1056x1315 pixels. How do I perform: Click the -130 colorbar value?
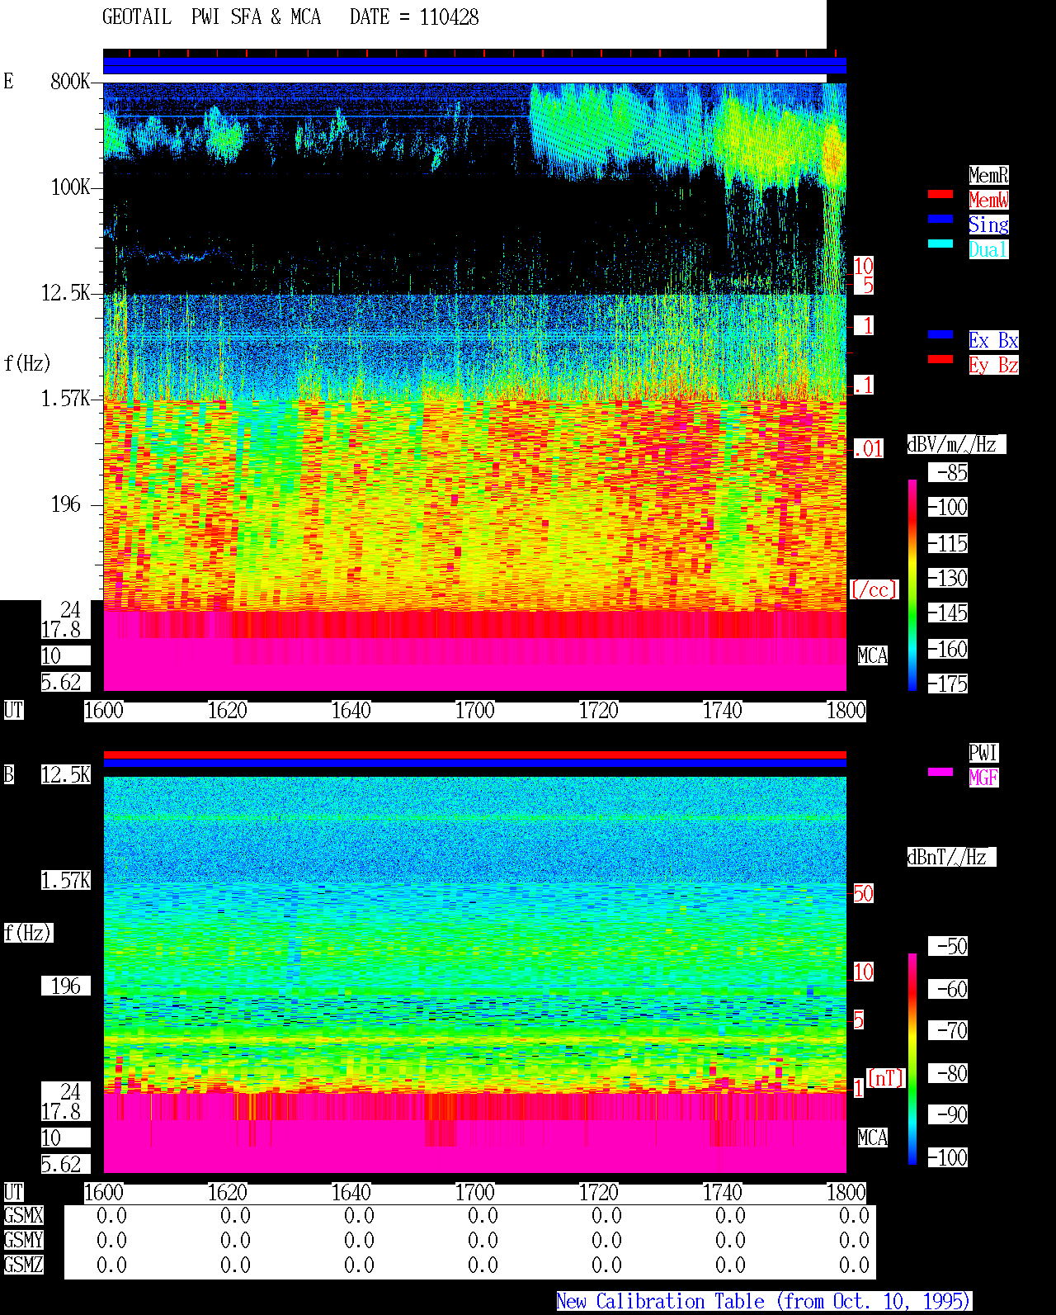(949, 578)
